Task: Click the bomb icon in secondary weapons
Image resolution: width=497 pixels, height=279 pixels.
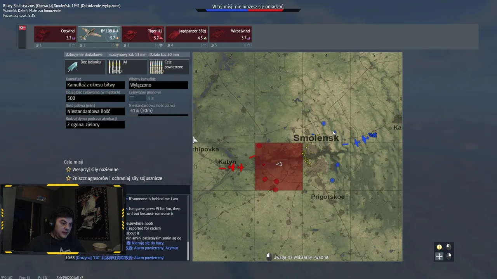Action: pos(73,67)
